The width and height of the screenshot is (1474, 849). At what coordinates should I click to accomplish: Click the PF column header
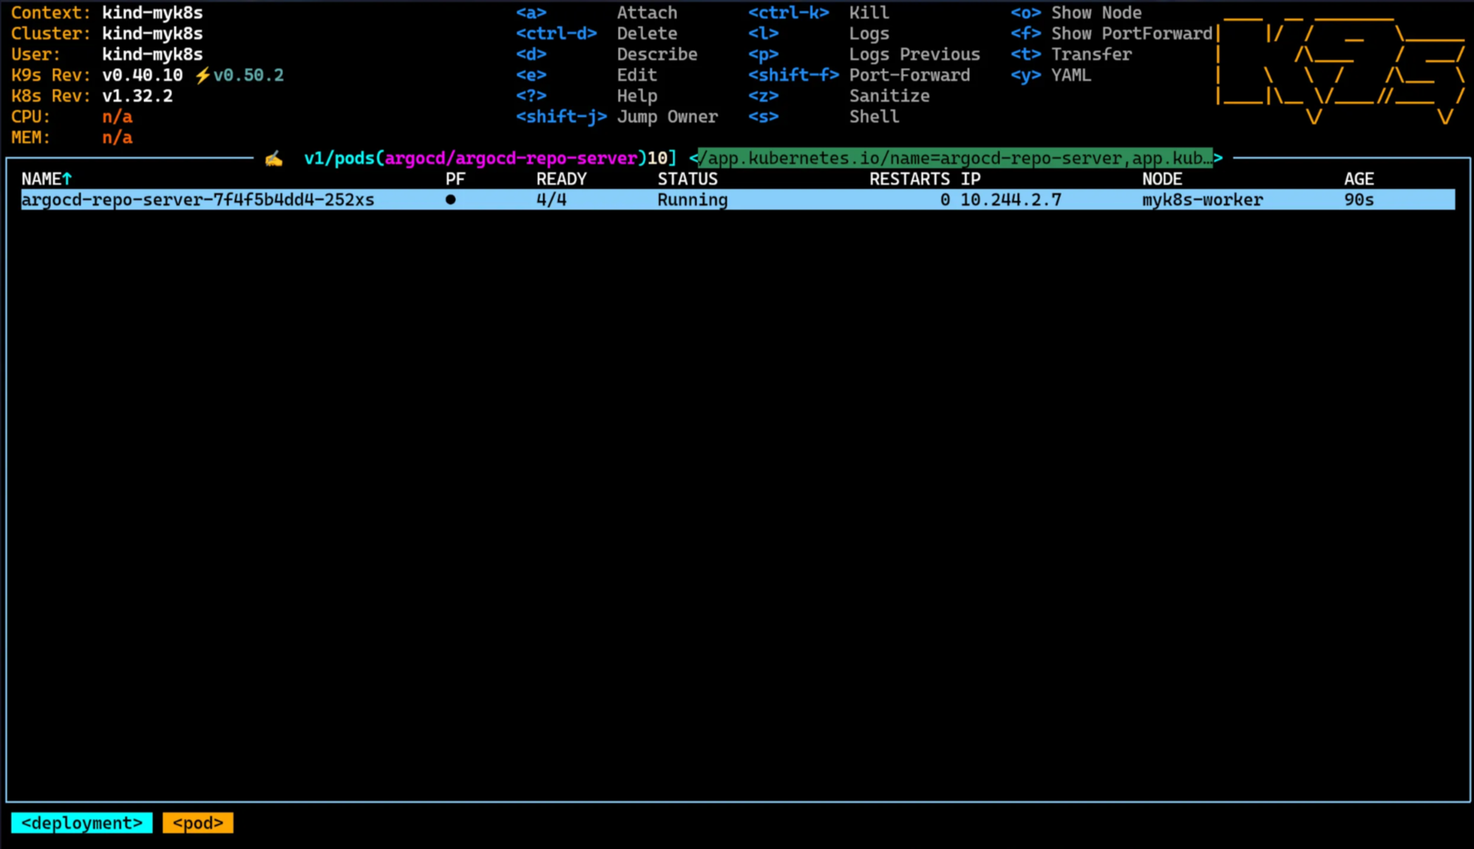455,179
